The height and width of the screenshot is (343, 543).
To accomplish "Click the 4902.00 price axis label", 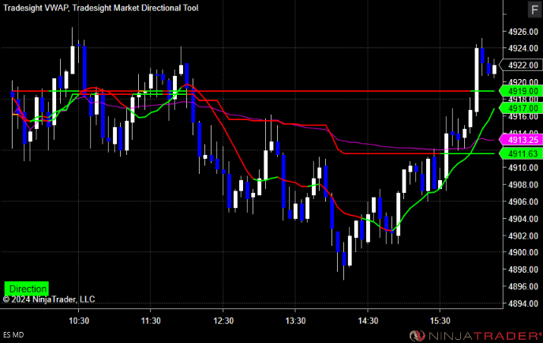I will (x=523, y=236).
